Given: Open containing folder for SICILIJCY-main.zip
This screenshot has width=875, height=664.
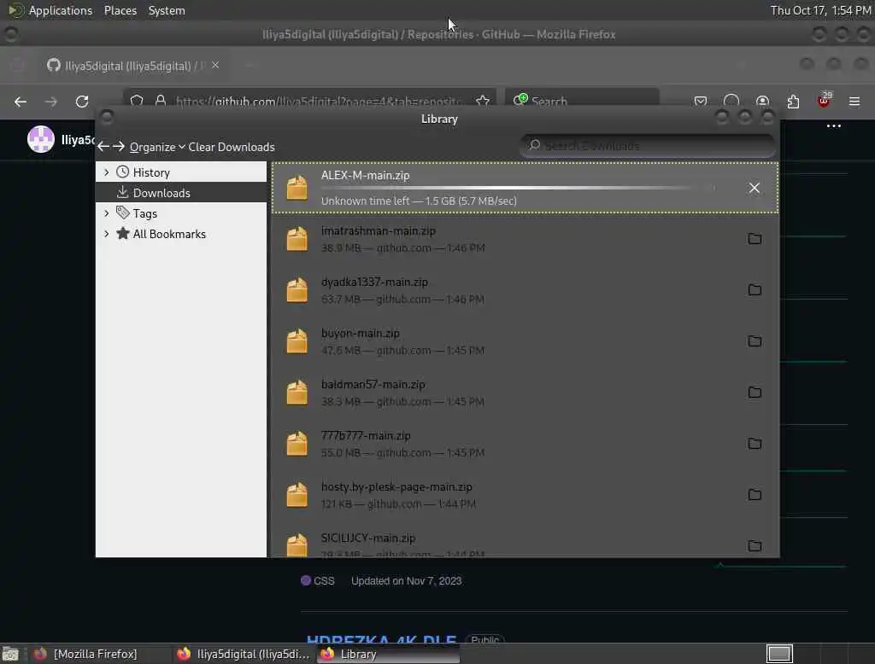Looking at the screenshot, I should pos(755,546).
